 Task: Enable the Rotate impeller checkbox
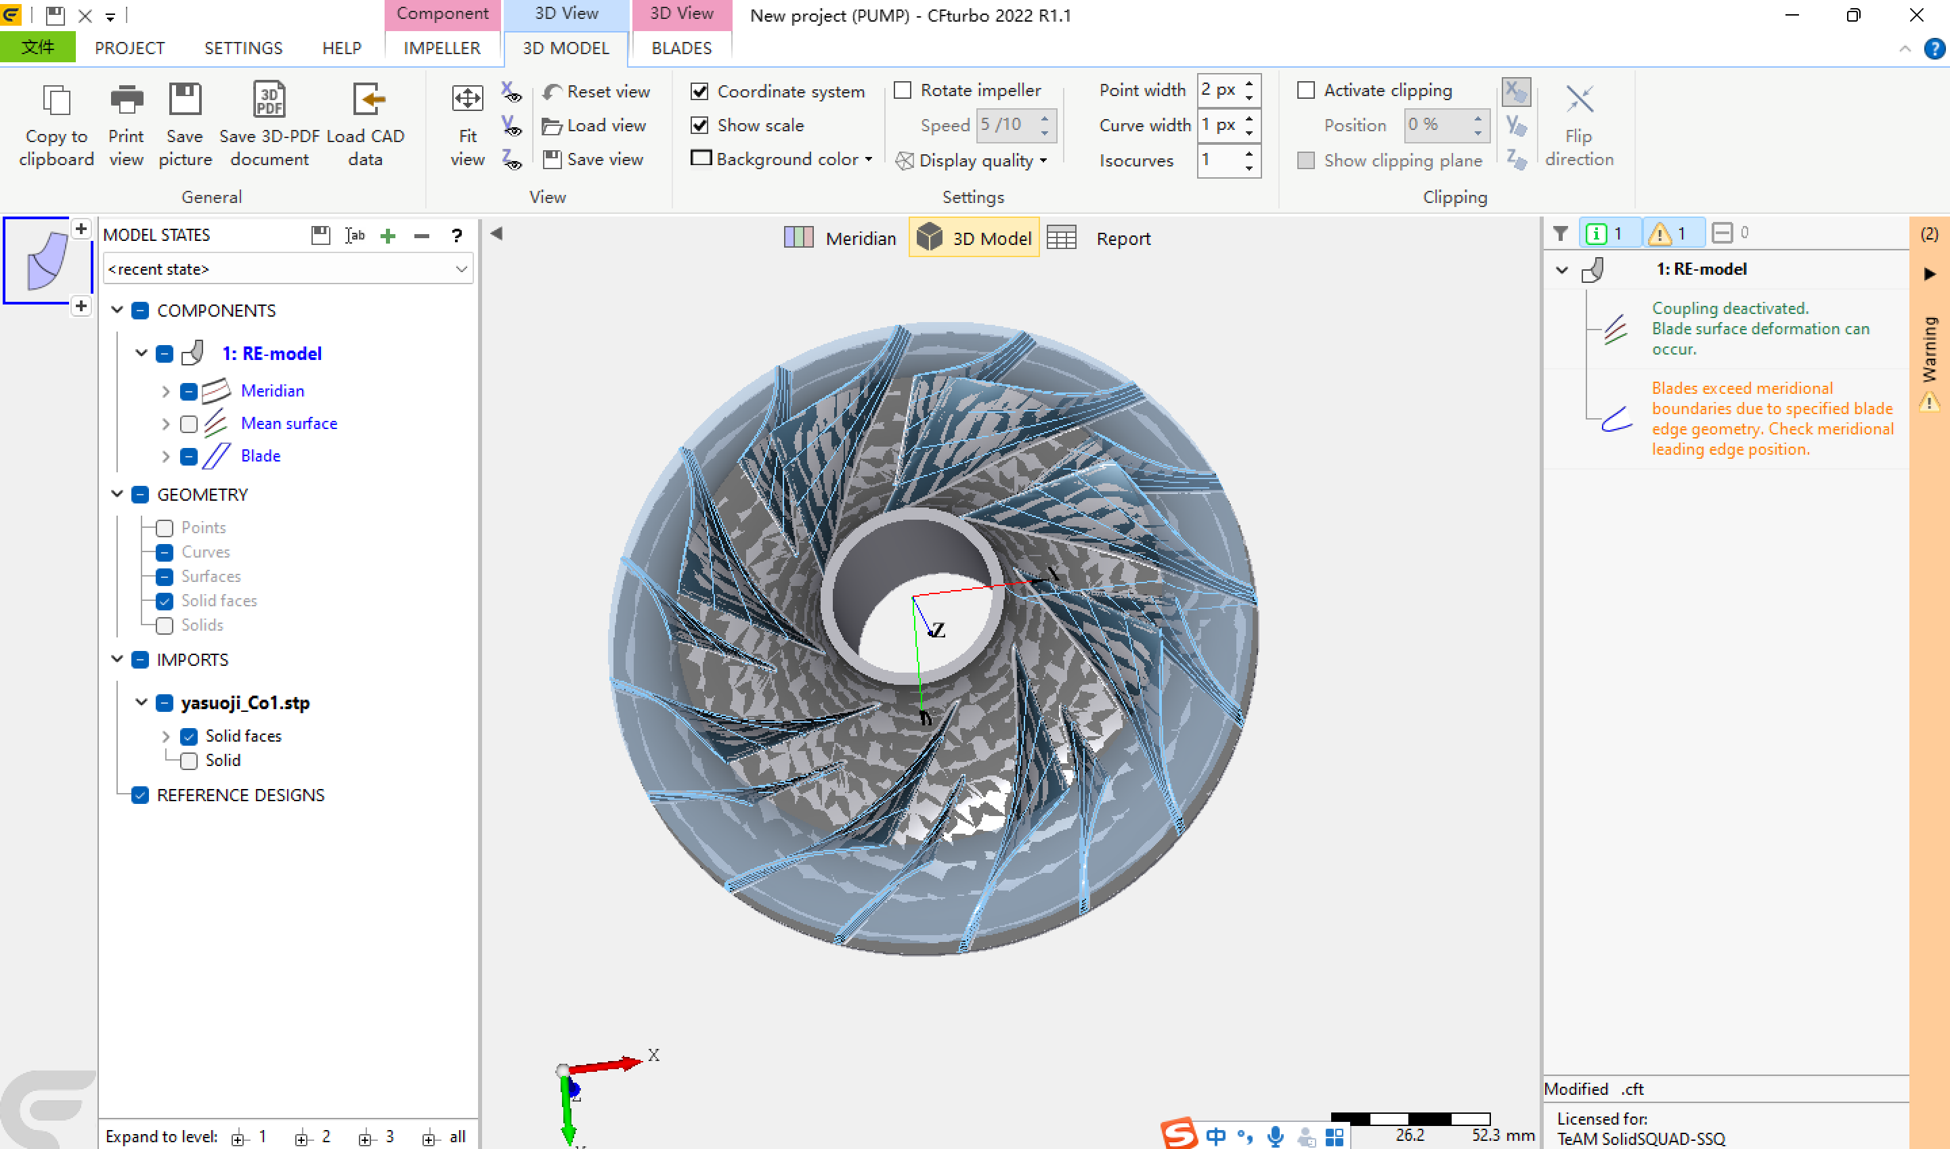903,91
